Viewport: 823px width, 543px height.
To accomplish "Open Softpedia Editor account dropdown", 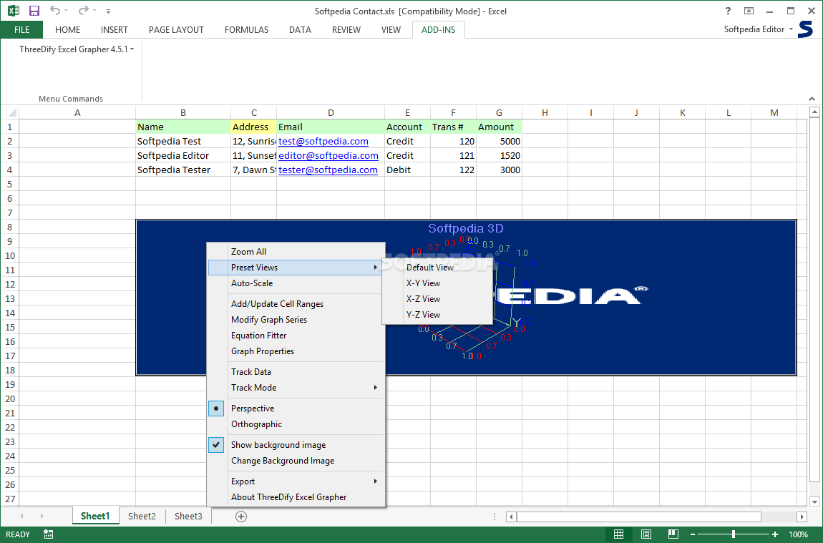I will pos(759,29).
